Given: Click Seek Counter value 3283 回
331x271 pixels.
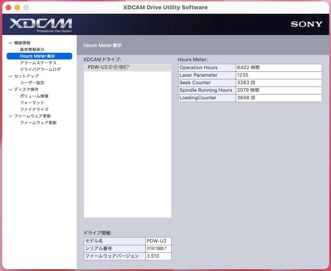Looking at the screenshot, I should (279, 83).
